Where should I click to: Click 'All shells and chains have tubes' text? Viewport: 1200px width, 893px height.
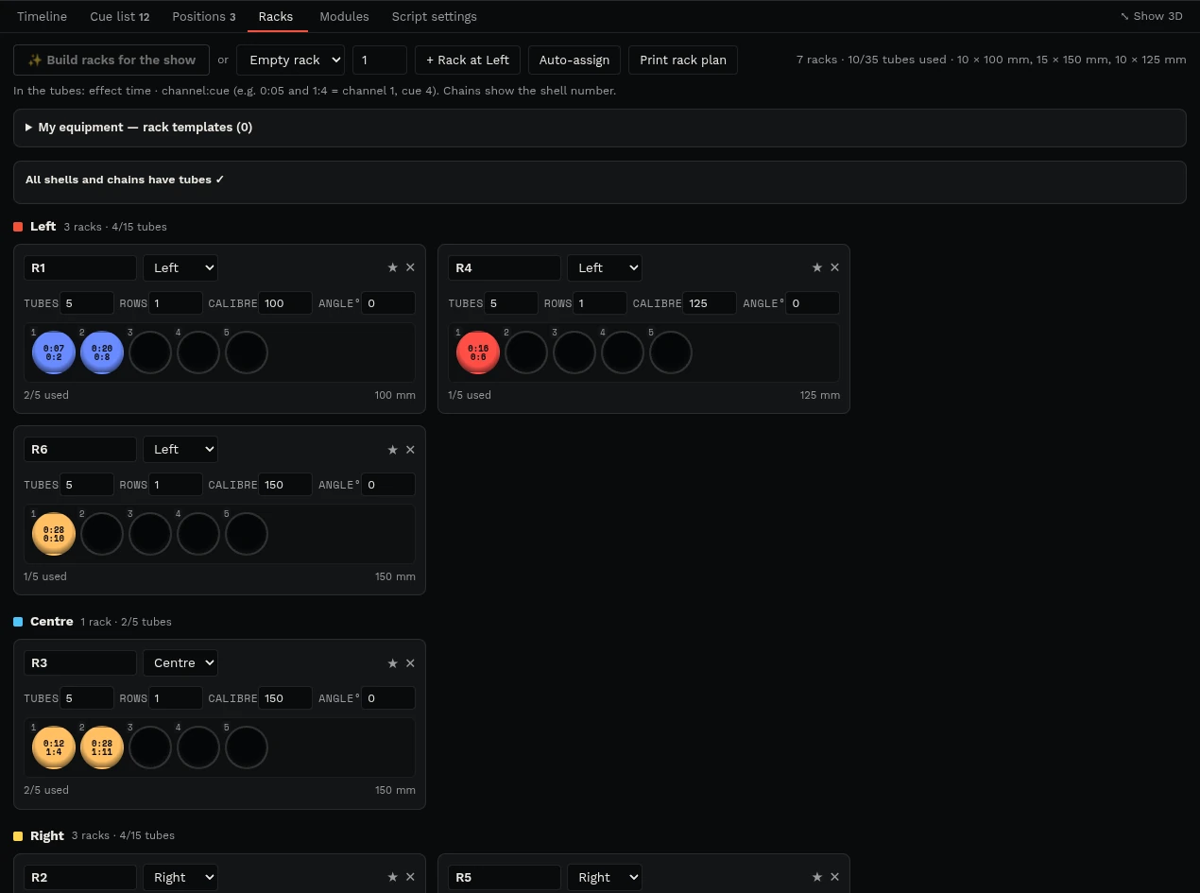125,180
